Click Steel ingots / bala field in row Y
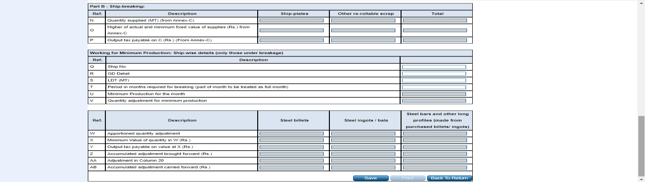 tap(363, 147)
